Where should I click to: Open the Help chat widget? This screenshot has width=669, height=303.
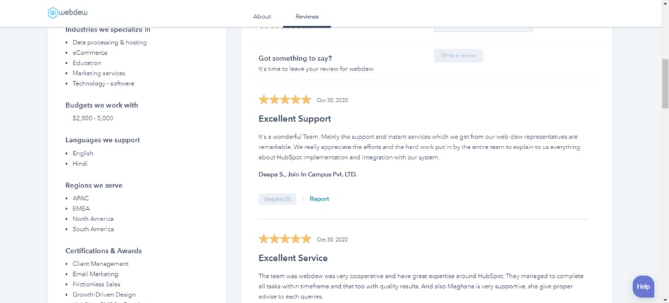(x=643, y=286)
